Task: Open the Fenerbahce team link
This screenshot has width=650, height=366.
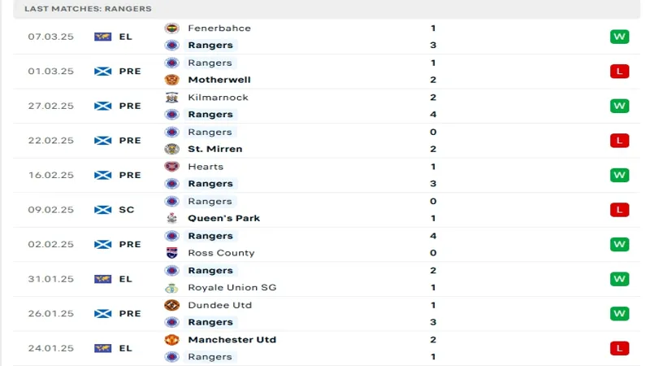Action: tap(219, 28)
